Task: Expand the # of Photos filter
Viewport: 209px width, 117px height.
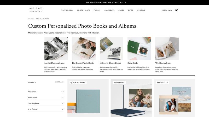Action: pyautogui.click(x=46, y=109)
